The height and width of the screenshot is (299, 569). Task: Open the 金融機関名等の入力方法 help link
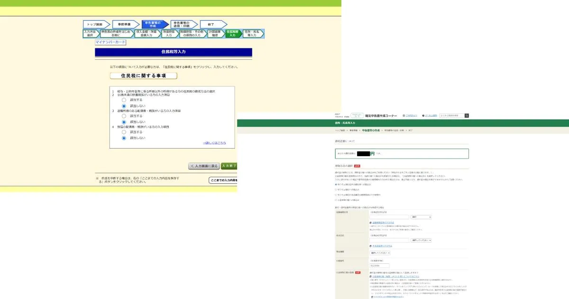click(x=384, y=222)
